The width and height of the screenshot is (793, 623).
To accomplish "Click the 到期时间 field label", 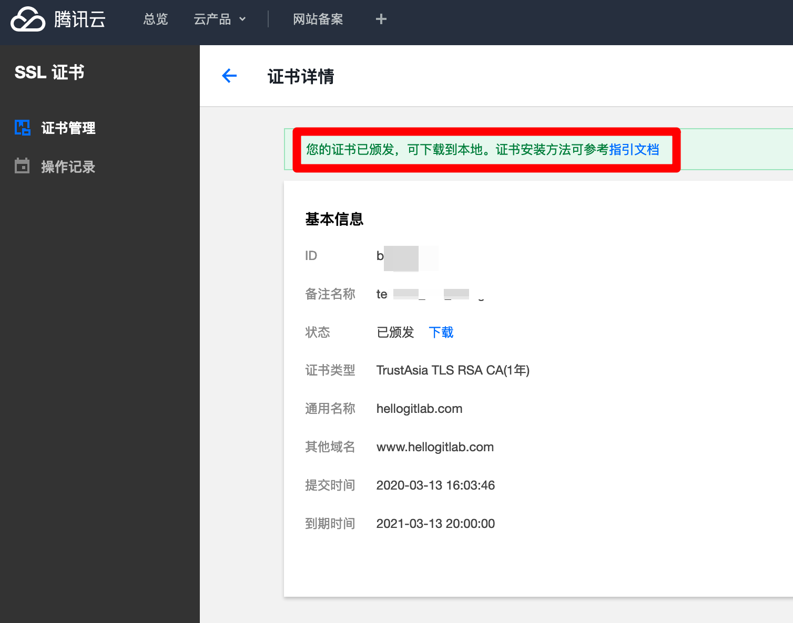I will point(330,524).
